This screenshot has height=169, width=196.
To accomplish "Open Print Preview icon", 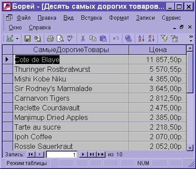I will (60, 39).
